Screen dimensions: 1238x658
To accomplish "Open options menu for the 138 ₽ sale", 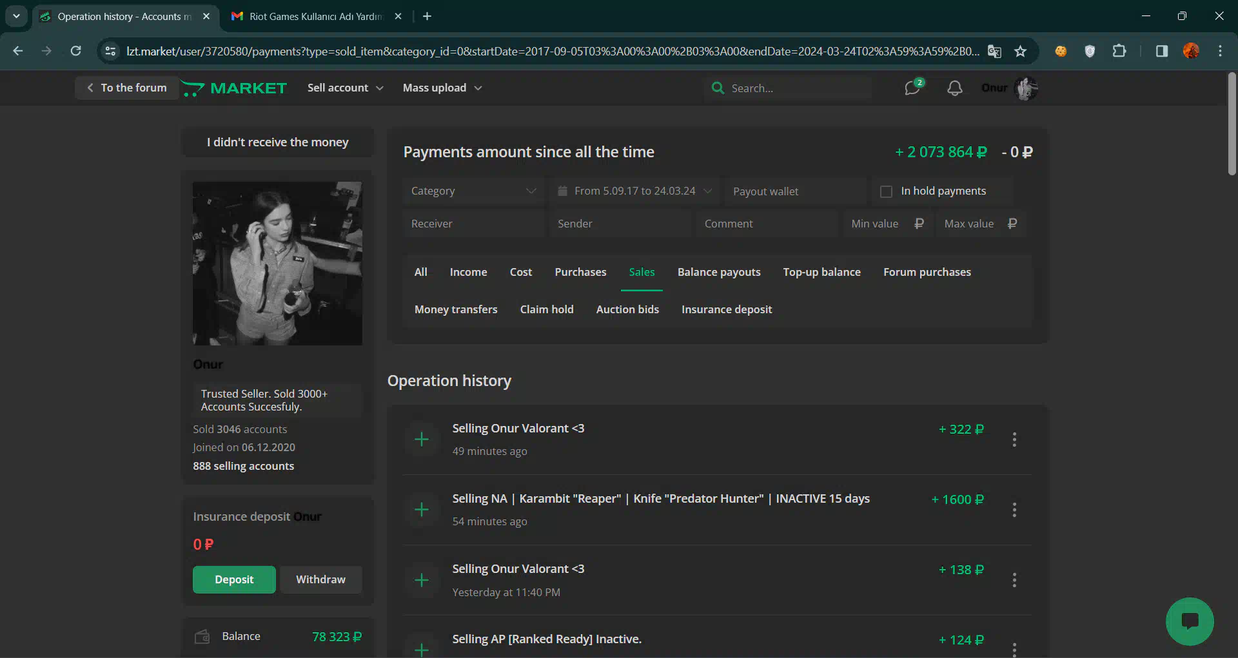I will [x=1014, y=580].
